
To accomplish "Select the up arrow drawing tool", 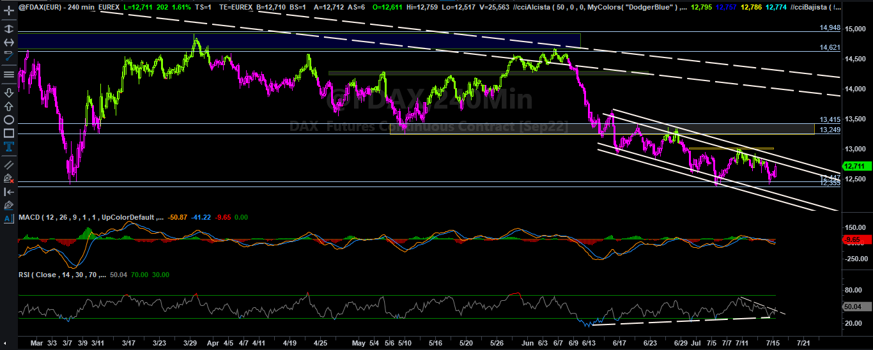I will [x=8, y=107].
